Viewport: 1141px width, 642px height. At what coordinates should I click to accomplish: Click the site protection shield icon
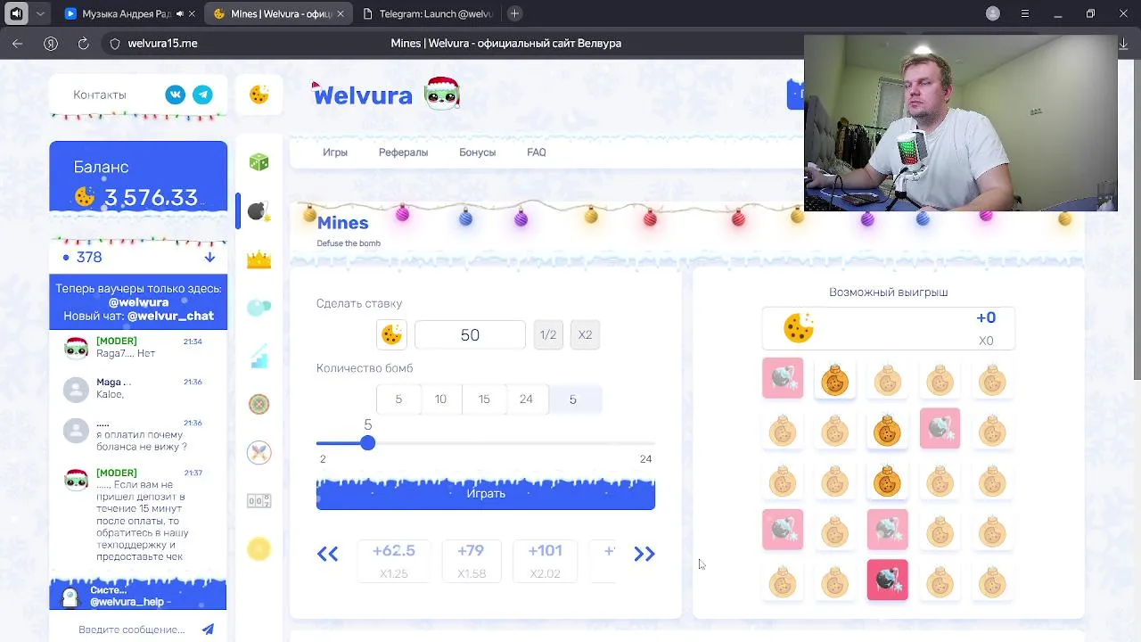[114, 43]
